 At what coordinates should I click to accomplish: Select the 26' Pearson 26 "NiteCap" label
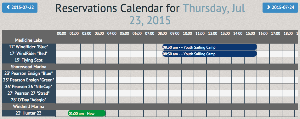(x=29, y=86)
